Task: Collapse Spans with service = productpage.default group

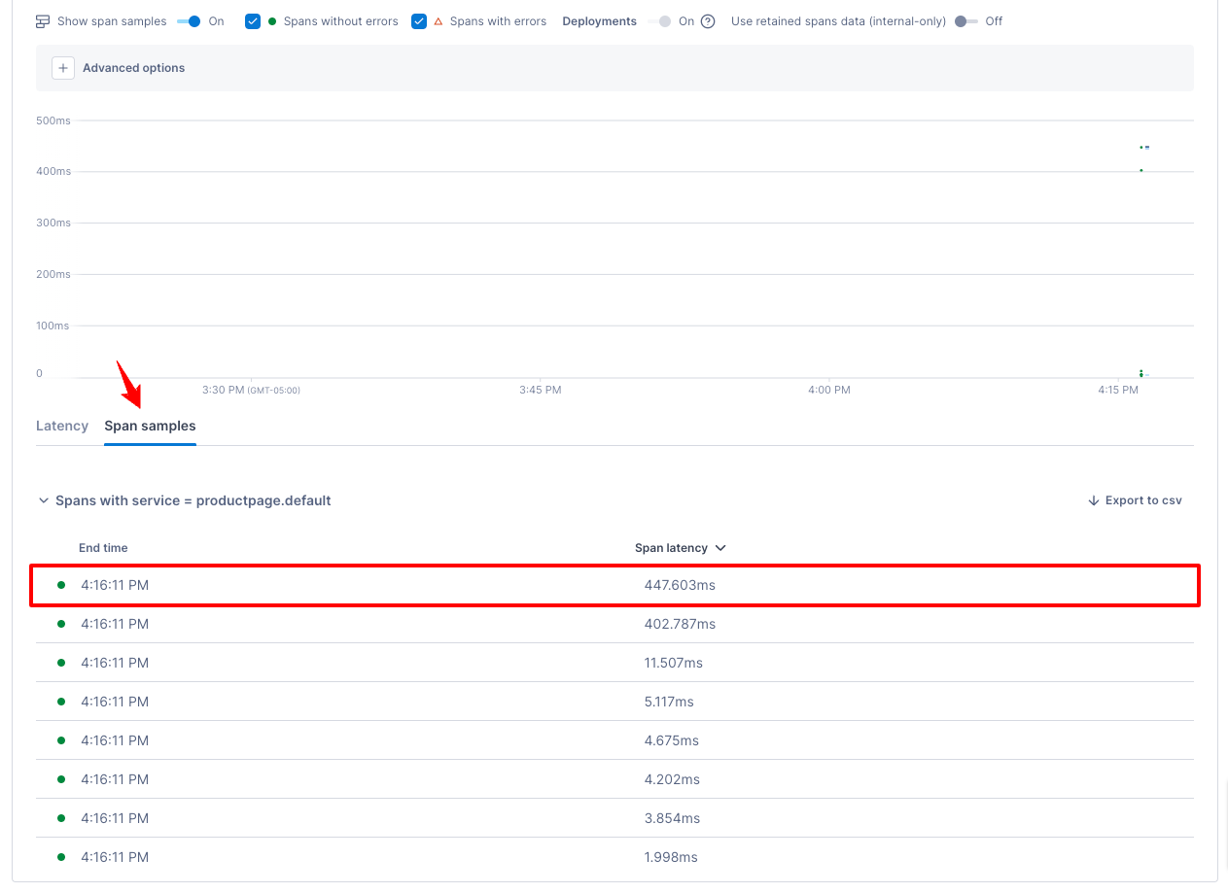Action: 43,501
